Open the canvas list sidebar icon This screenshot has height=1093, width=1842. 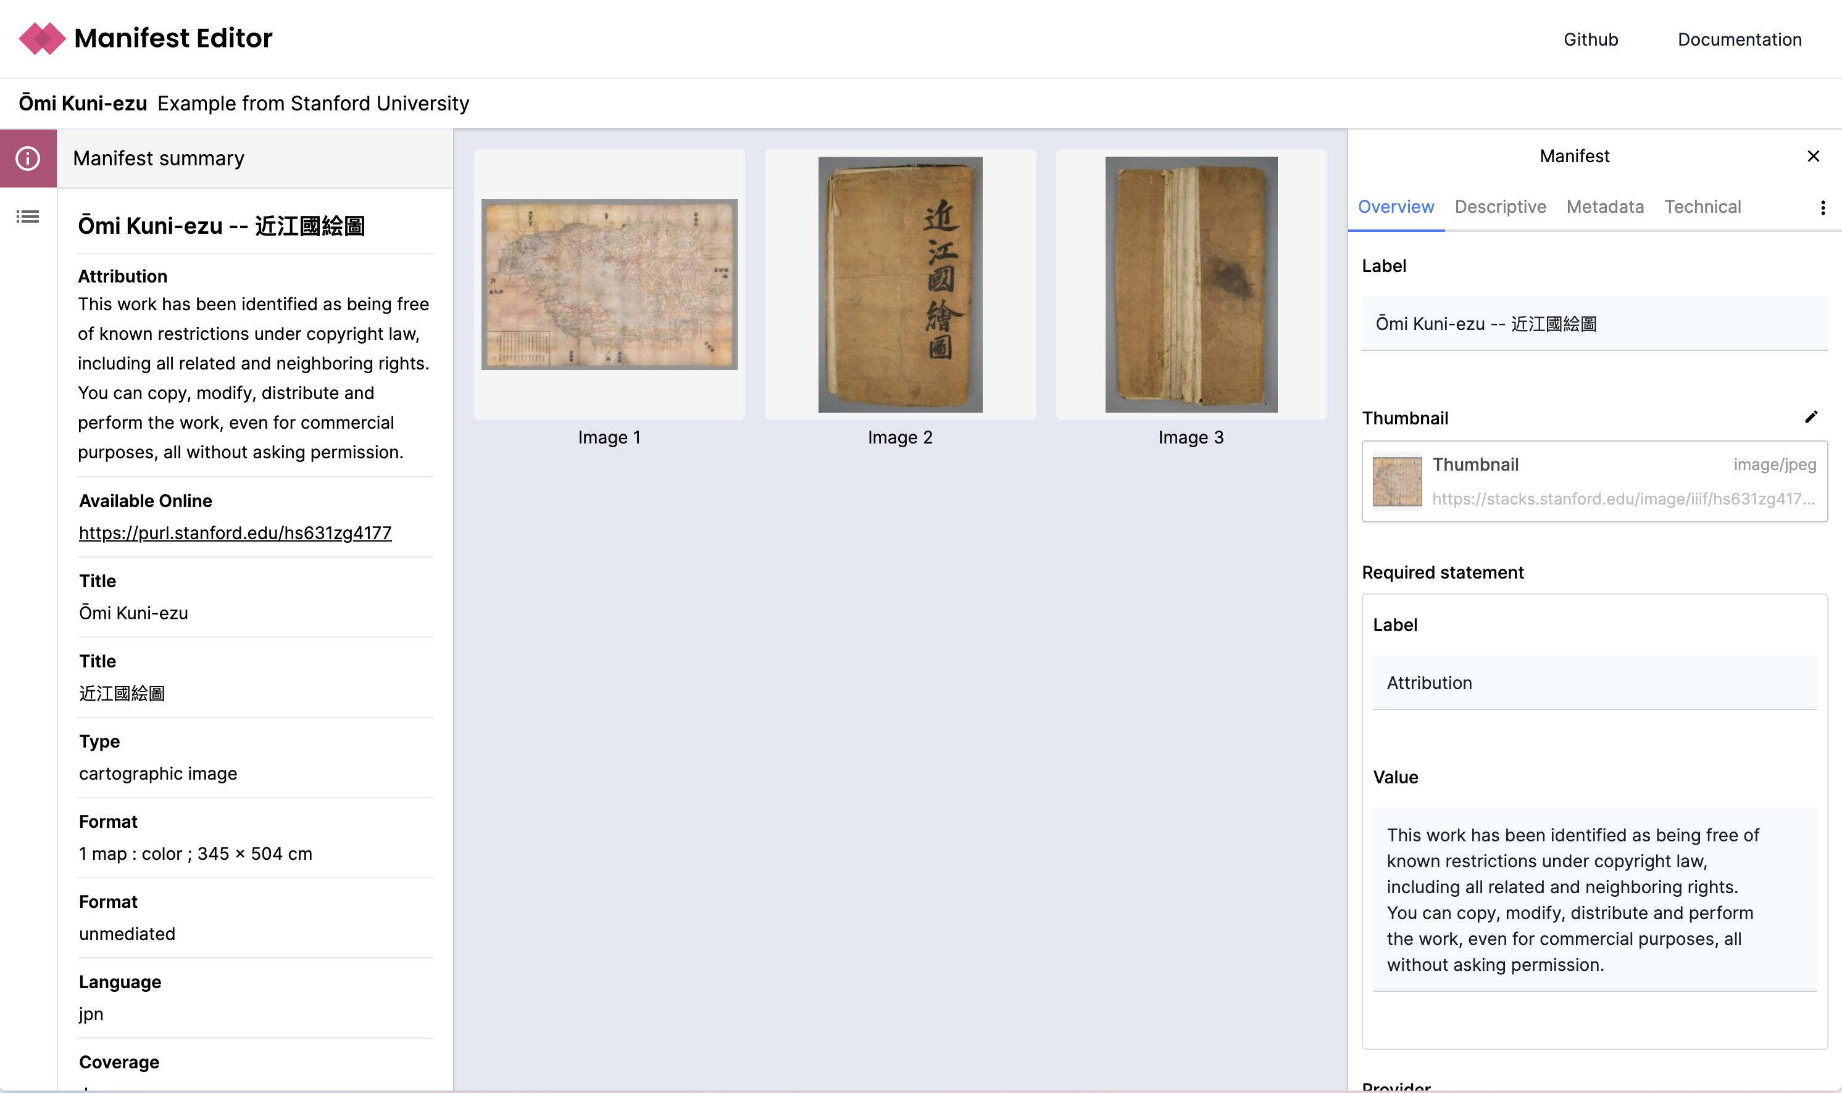(28, 217)
